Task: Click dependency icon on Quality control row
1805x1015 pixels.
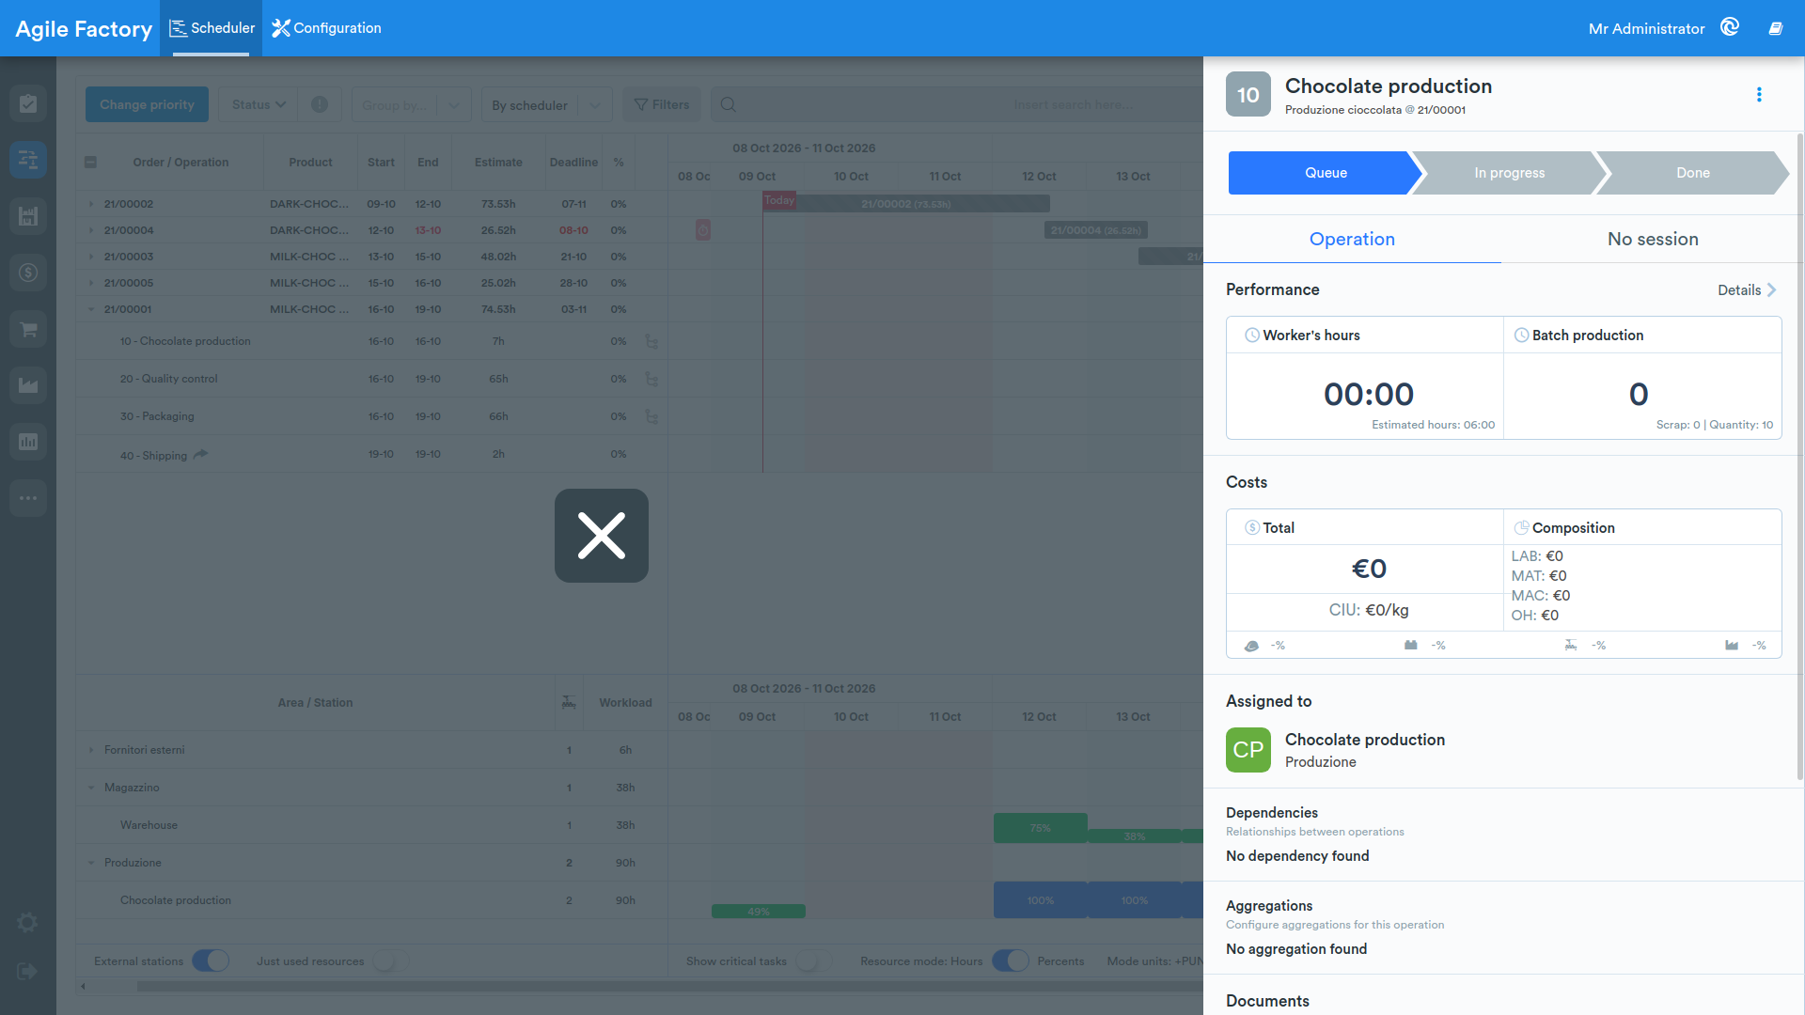Action: click(651, 379)
